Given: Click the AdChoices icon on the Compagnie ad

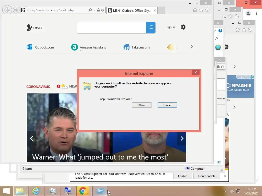Looking at the screenshot, I should tap(253, 77).
